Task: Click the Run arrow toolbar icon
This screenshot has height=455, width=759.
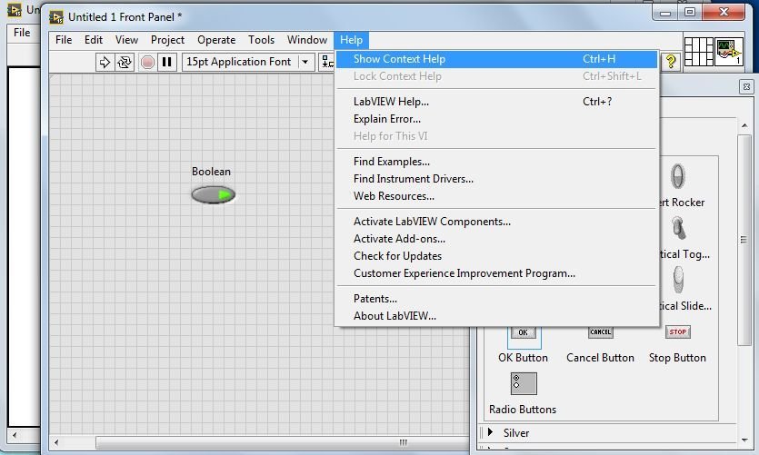Action: pyautogui.click(x=105, y=63)
